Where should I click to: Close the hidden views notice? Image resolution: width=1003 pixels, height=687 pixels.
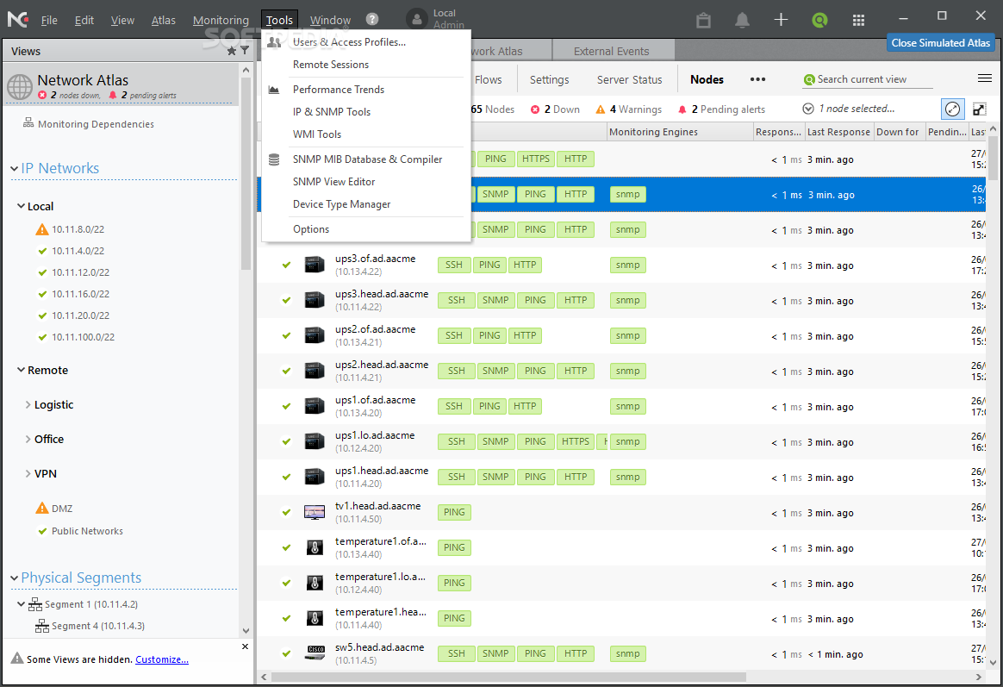click(x=245, y=646)
